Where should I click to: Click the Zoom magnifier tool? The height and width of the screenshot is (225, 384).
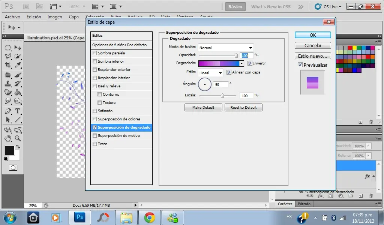[17, 138]
